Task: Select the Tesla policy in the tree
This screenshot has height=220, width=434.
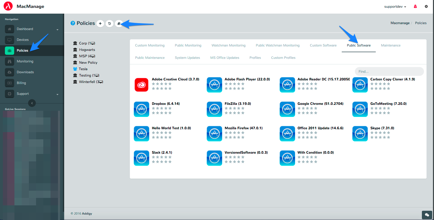Action: coord(83,69)
